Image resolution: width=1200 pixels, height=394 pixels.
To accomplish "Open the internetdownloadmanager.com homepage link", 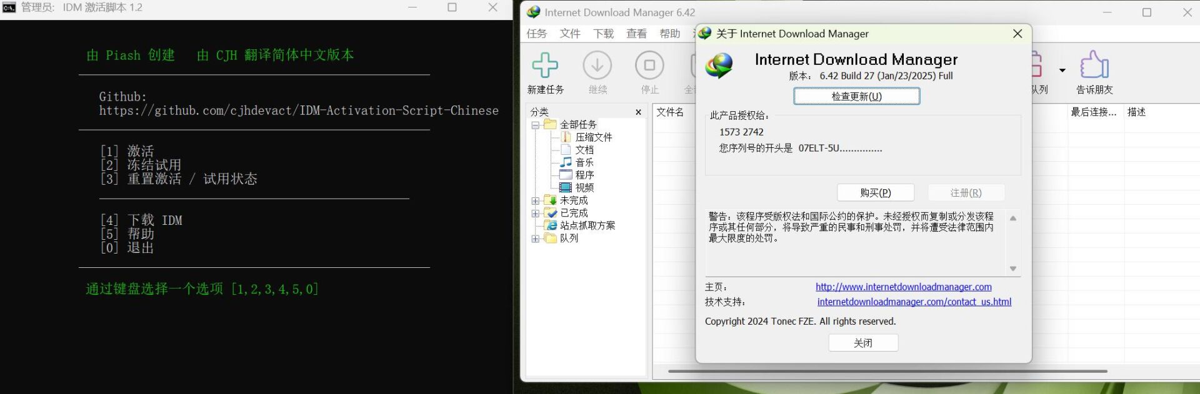I will (903, 287).
